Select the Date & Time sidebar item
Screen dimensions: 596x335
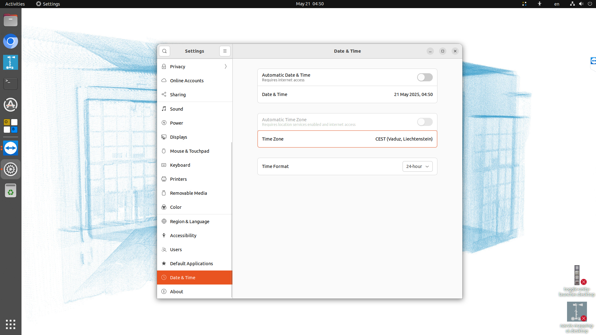pos(195,277)
